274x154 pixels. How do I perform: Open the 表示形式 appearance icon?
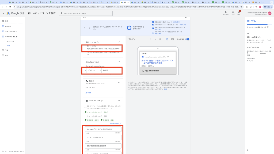[x=226, y=12]
